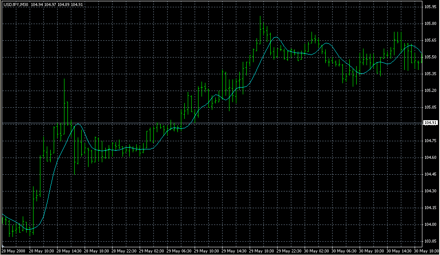Click the 28 May 2008 date label

13,251
